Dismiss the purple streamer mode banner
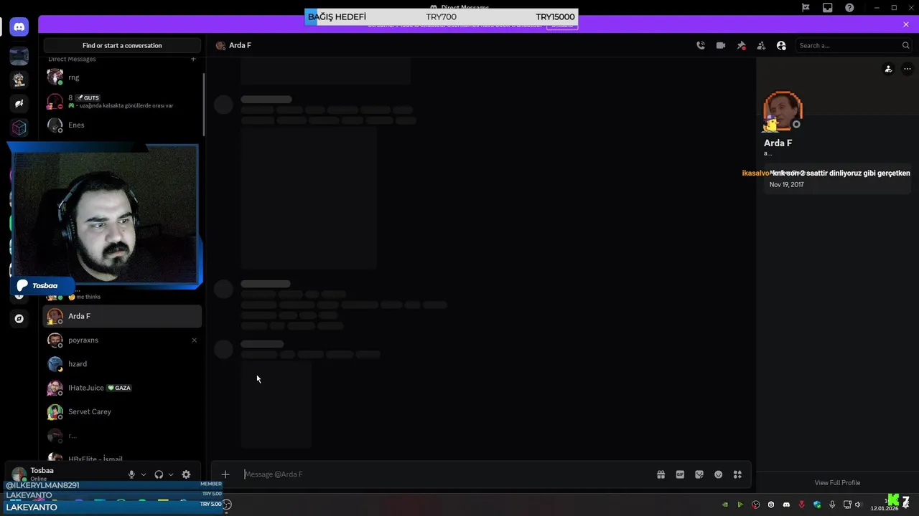This screenshot has width=919, height=516. coord(906,24)
